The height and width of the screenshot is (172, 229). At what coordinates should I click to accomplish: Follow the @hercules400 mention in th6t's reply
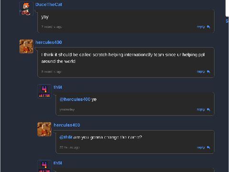[75, 99]
